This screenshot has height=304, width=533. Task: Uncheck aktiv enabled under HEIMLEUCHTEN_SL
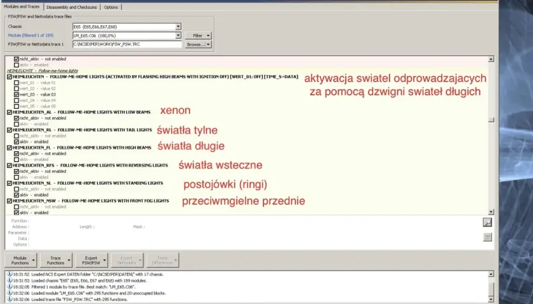coord(16,195)
